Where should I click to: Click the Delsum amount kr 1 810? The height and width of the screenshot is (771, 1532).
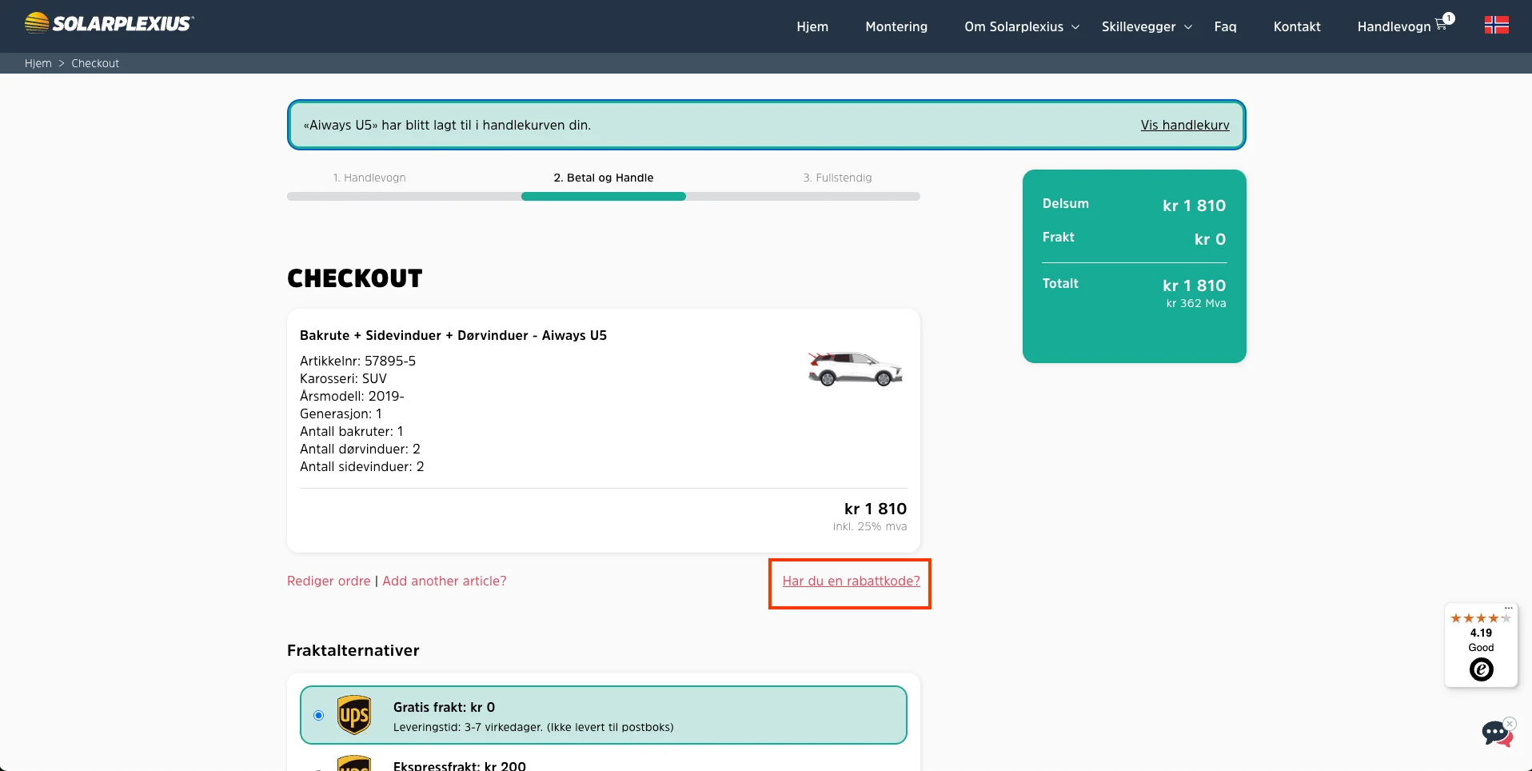point(1194,206)
